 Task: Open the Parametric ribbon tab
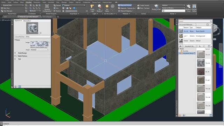tap(37, 2)
